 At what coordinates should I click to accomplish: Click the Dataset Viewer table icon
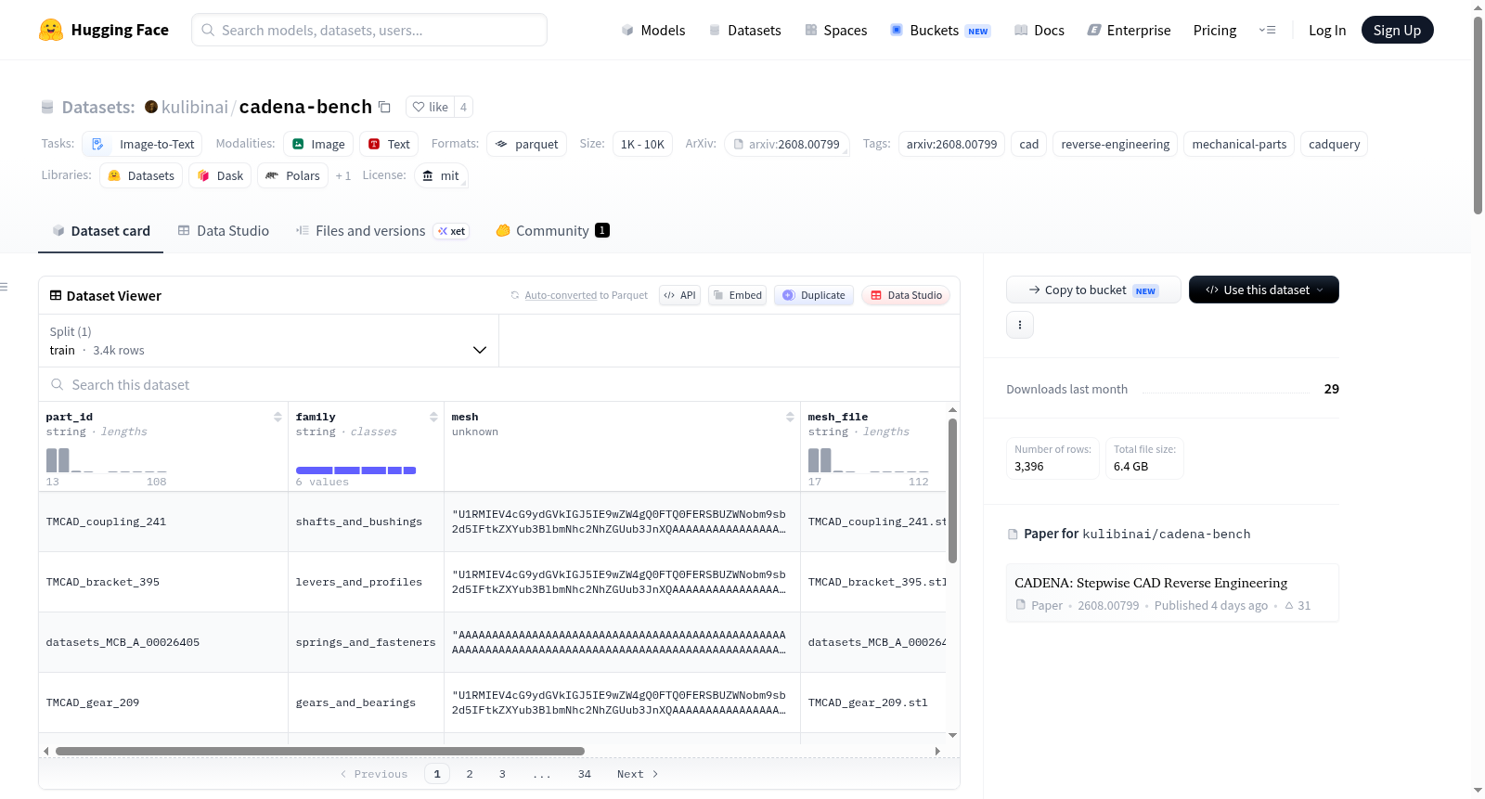(x=56, y=295)
